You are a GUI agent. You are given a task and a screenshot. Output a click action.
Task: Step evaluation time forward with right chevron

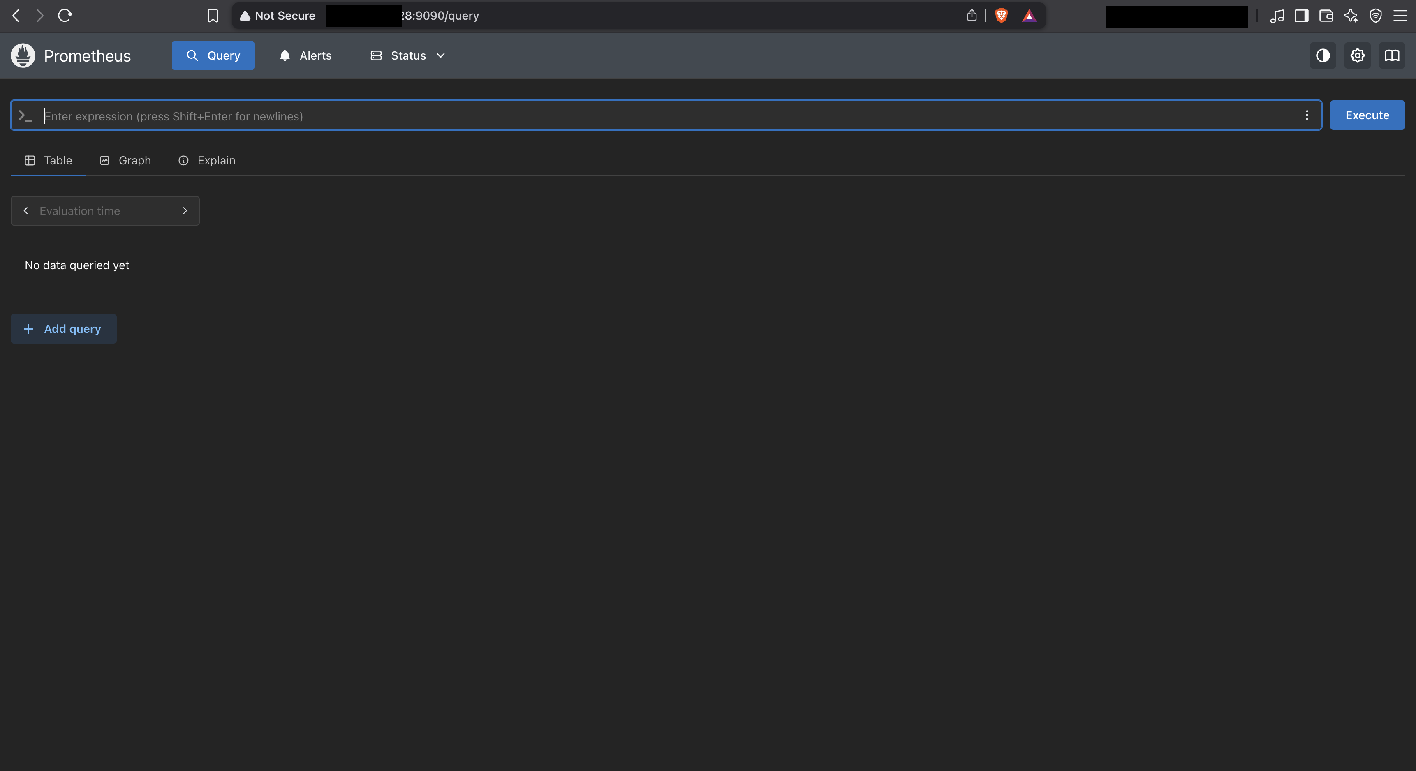click(x=185, y=211)
